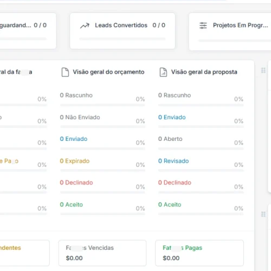This screenshot has height=271, width=271.
Task: Select 0 Aceito in proposta column
Action: 170,204
